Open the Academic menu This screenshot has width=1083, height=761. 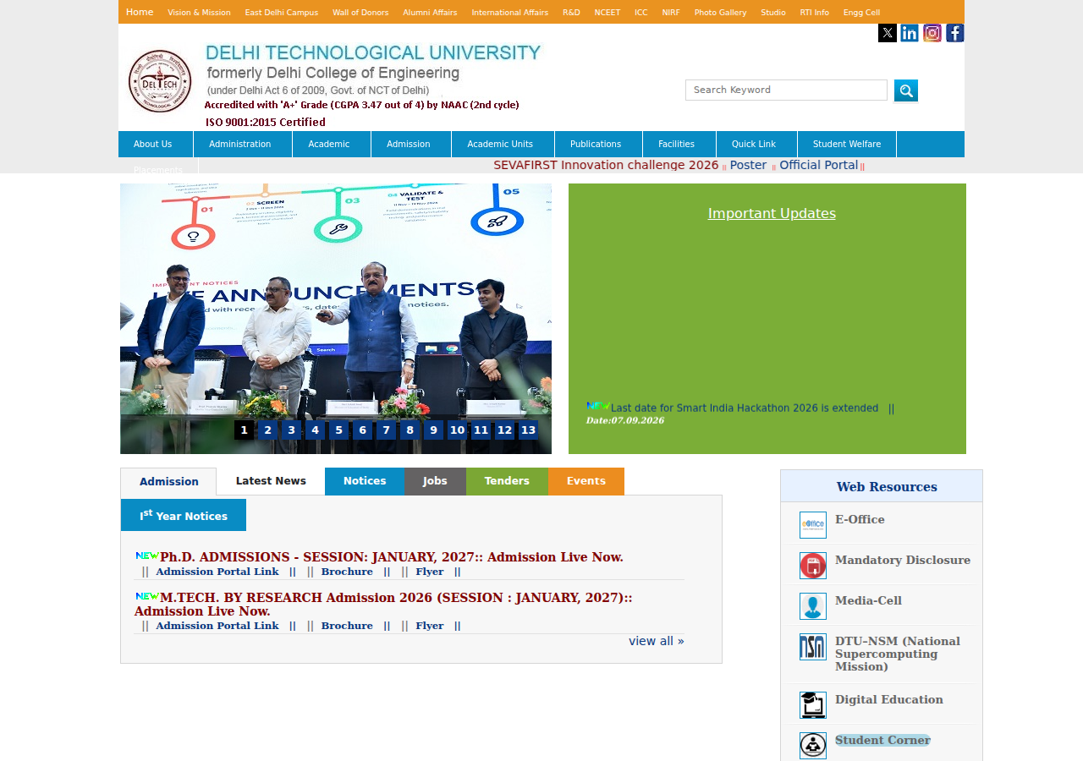point(332,145)
